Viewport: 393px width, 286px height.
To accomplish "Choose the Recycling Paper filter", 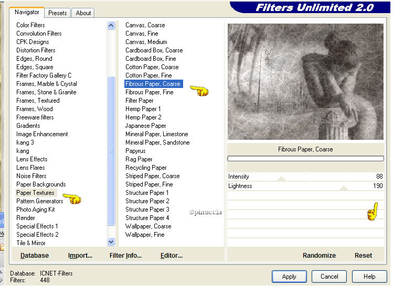I will (x=146, y=168).
